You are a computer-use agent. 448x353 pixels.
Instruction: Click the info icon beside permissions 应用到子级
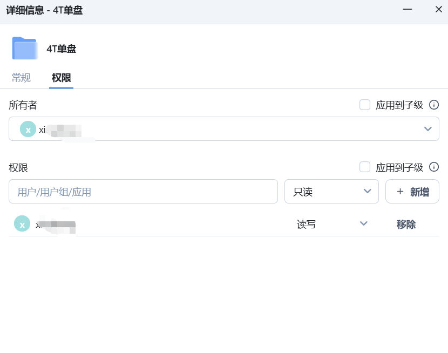tap(434, 167)
